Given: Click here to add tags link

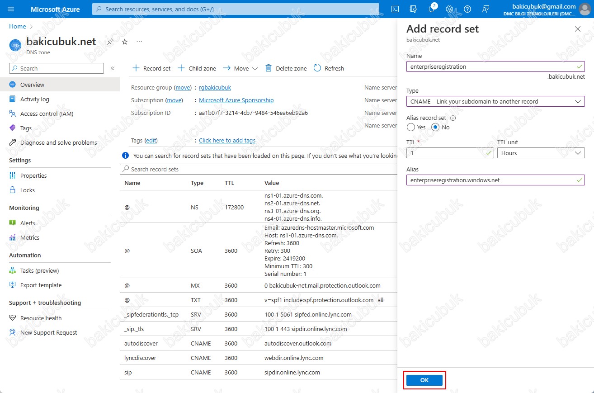Looking at the screenshot, I should point(227,140).
